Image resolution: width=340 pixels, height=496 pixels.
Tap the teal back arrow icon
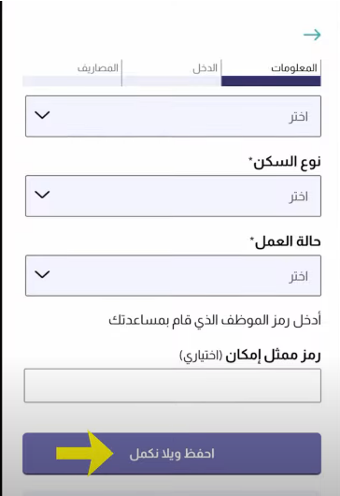(x=312, y=35)
